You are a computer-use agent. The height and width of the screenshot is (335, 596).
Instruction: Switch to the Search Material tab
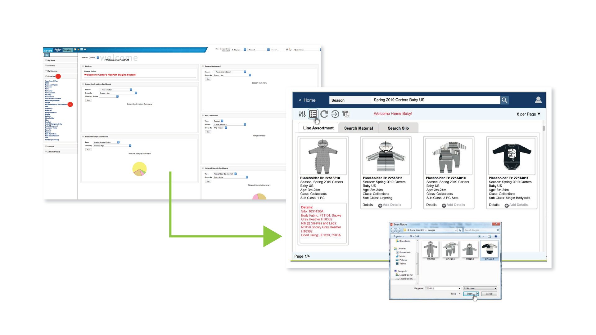point(358,128)
